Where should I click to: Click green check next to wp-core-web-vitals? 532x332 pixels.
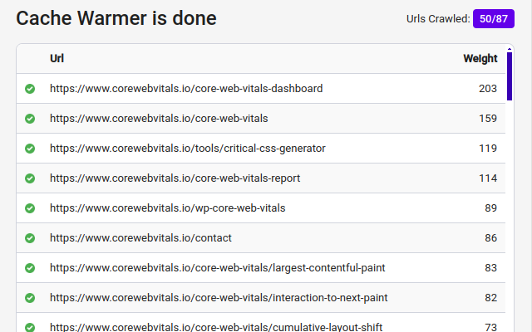pos(30,208)
